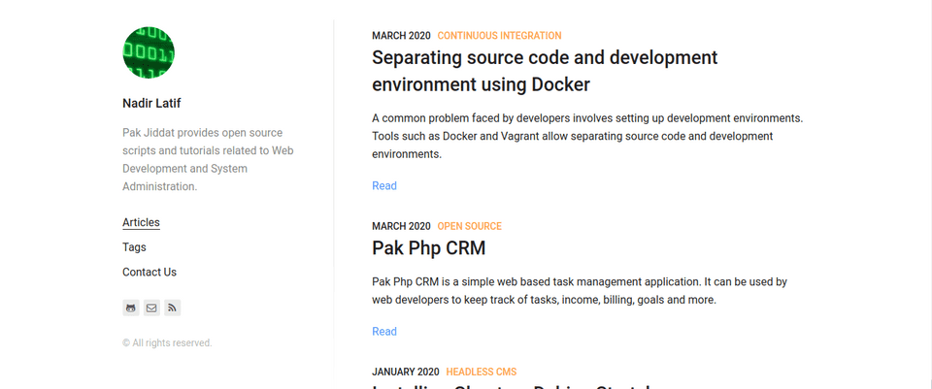Go to the Tags page
The width and height of the screenshot is (932, 389).
pyautogui.click(x=134, y=247)
